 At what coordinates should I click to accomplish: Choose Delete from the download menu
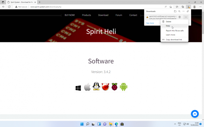[168, 22]
